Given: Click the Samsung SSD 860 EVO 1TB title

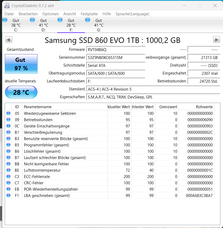Looking at the screenshot, I should tap(113, 40).
